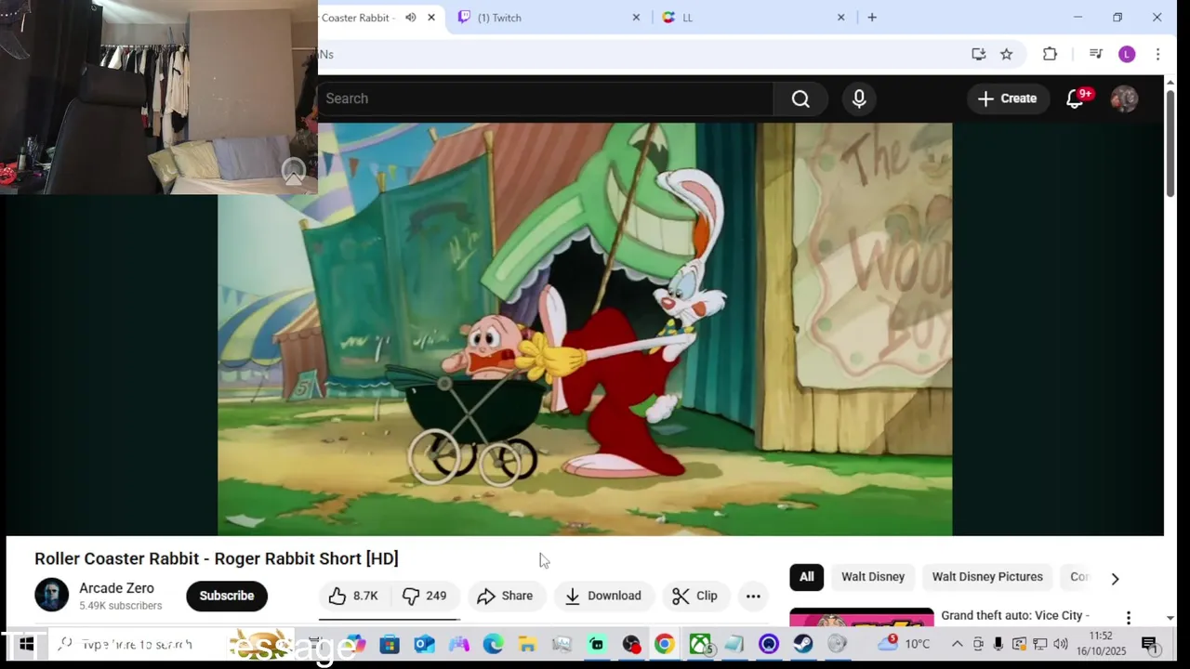Open the Xbox app from taskbar

coord(700,644)
